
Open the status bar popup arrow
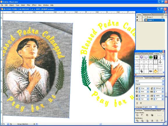[x=34, y=124]
